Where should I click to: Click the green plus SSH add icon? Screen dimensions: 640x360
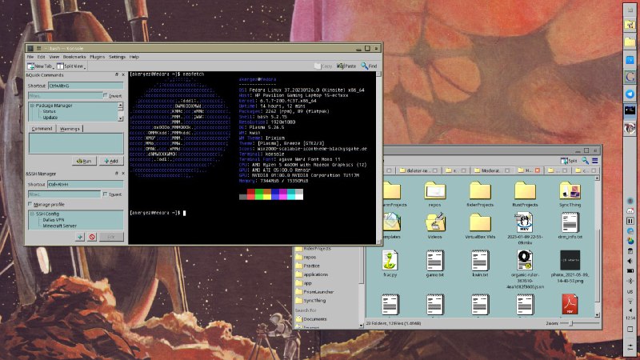point(80,237)
